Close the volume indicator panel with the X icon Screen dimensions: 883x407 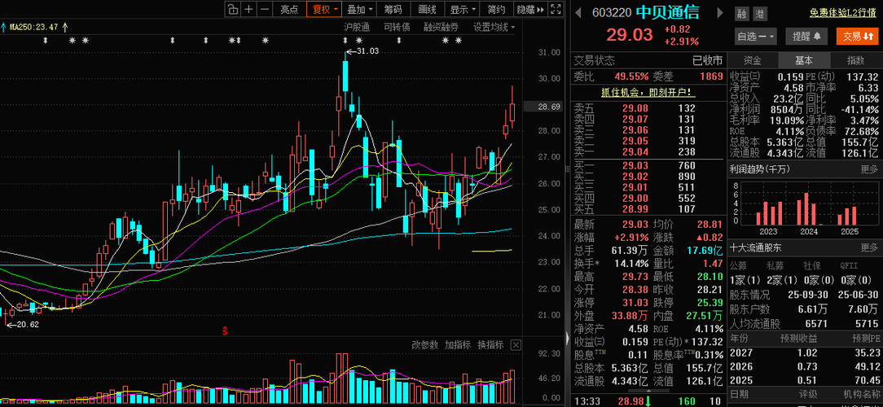[516, 345]
